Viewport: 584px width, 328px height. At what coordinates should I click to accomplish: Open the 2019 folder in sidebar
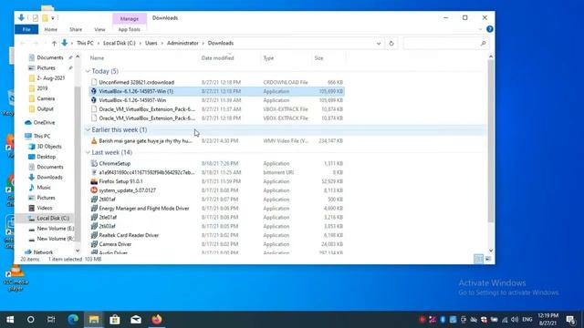tap(42, 88)
